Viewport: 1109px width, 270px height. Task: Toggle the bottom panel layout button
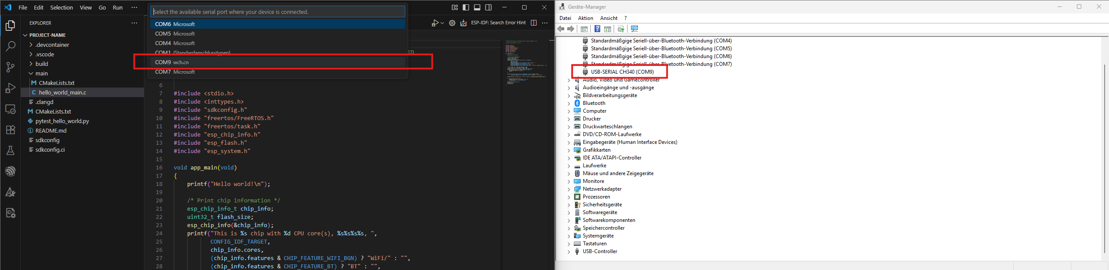point(477,7)
